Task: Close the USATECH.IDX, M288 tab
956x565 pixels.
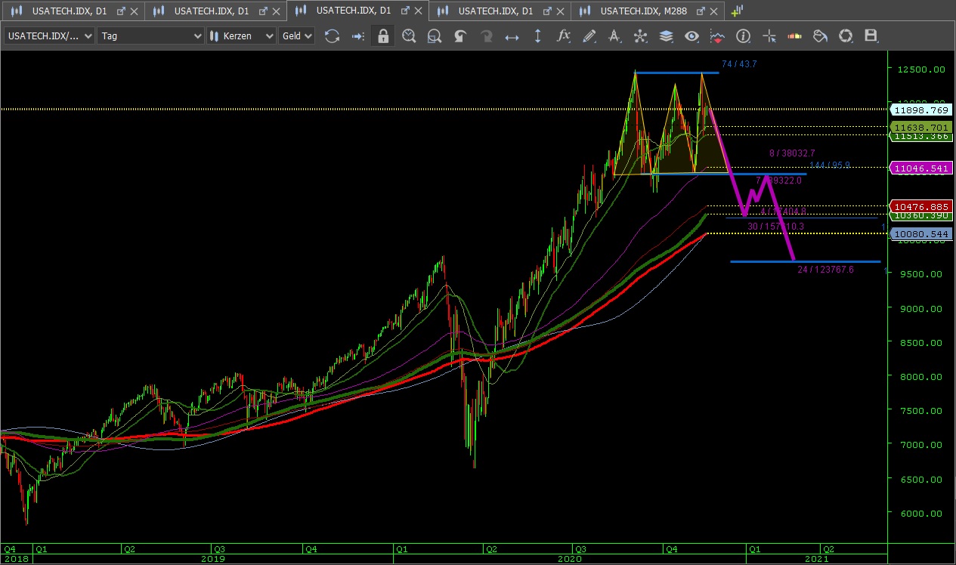Action: point(713,11)
